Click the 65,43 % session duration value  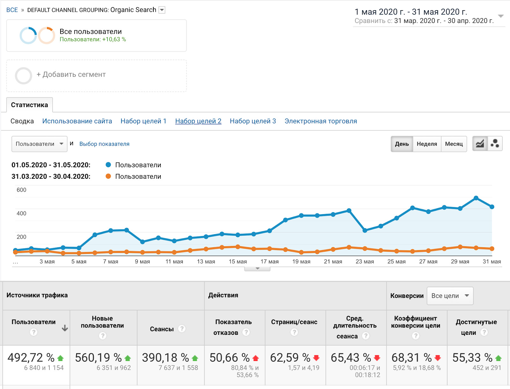[351, 357]
